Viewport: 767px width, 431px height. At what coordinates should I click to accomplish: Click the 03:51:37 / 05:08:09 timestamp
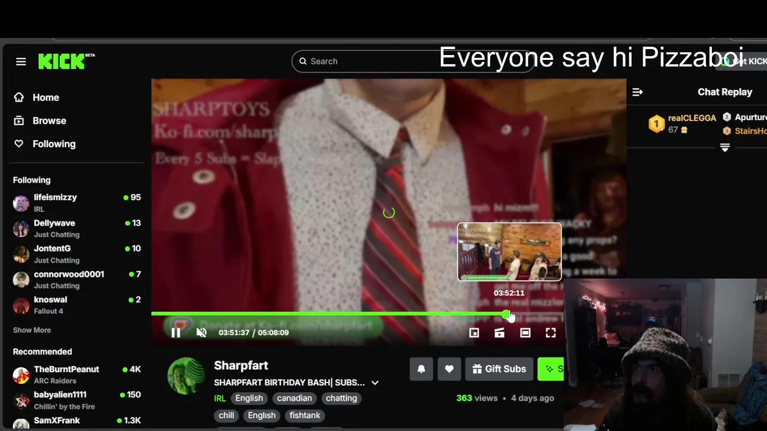(253, 333)
